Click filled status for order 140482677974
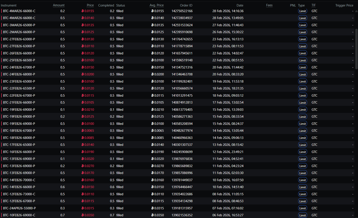The image size is (358, 218). (120, 131)
